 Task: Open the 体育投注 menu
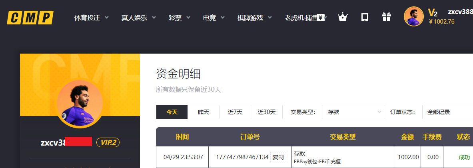87,18
